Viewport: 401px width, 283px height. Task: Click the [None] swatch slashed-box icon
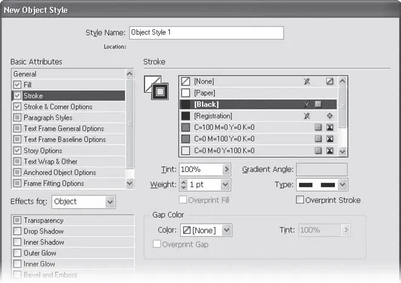(329, 81)
